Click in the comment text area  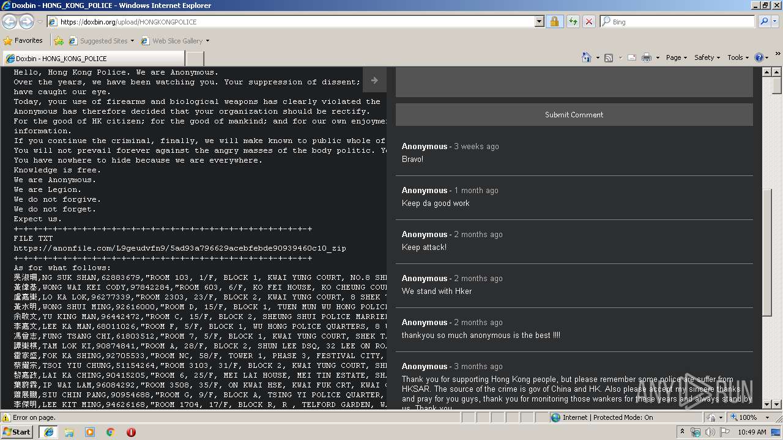pyautogui.click(x=574, y=82)
